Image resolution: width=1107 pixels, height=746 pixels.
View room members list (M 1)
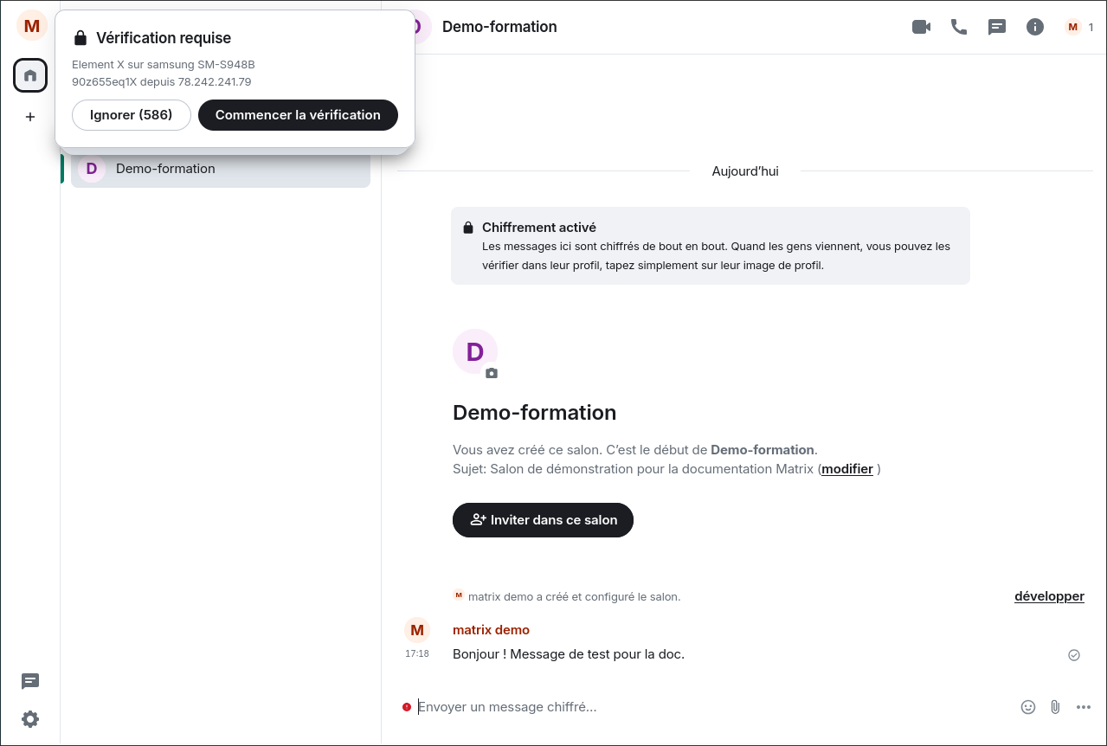click(1079, 27)
